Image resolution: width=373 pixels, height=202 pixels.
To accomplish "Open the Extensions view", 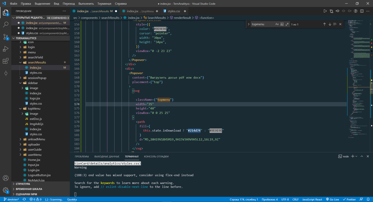I will pos(6,61).
